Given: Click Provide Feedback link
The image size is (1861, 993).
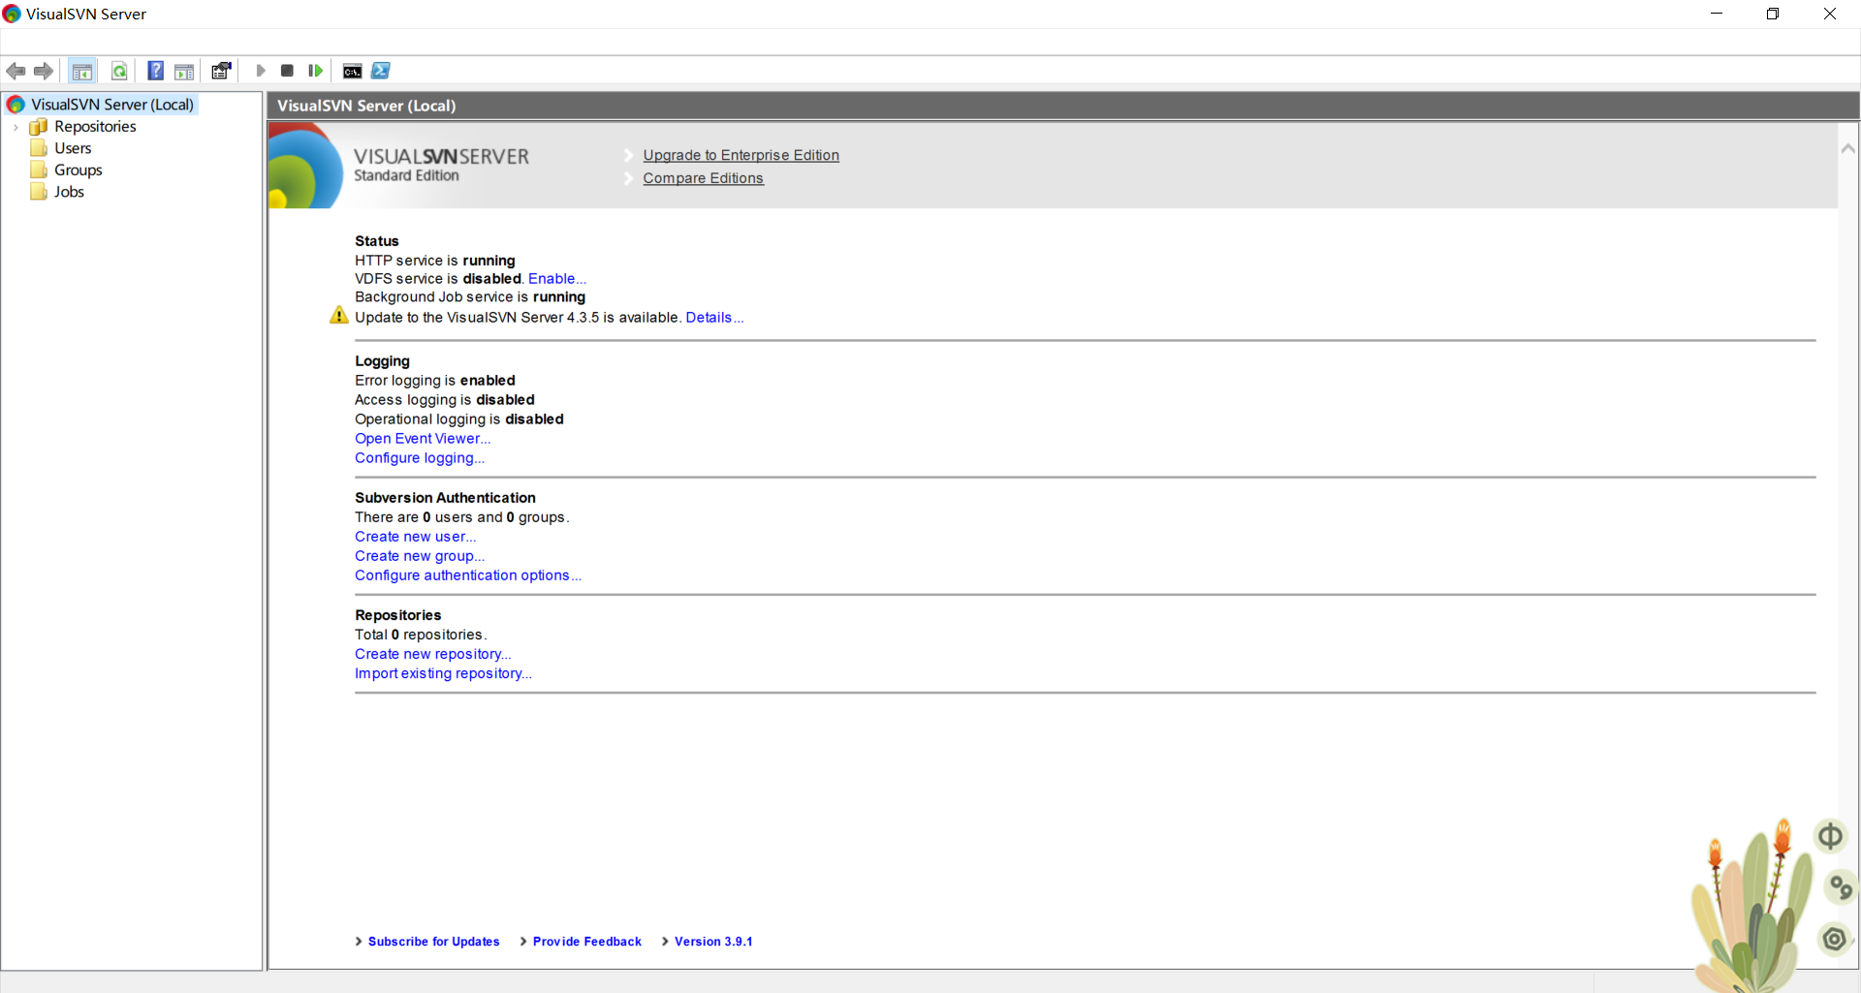Looking at the screenshot, I should tap(587, 942).
